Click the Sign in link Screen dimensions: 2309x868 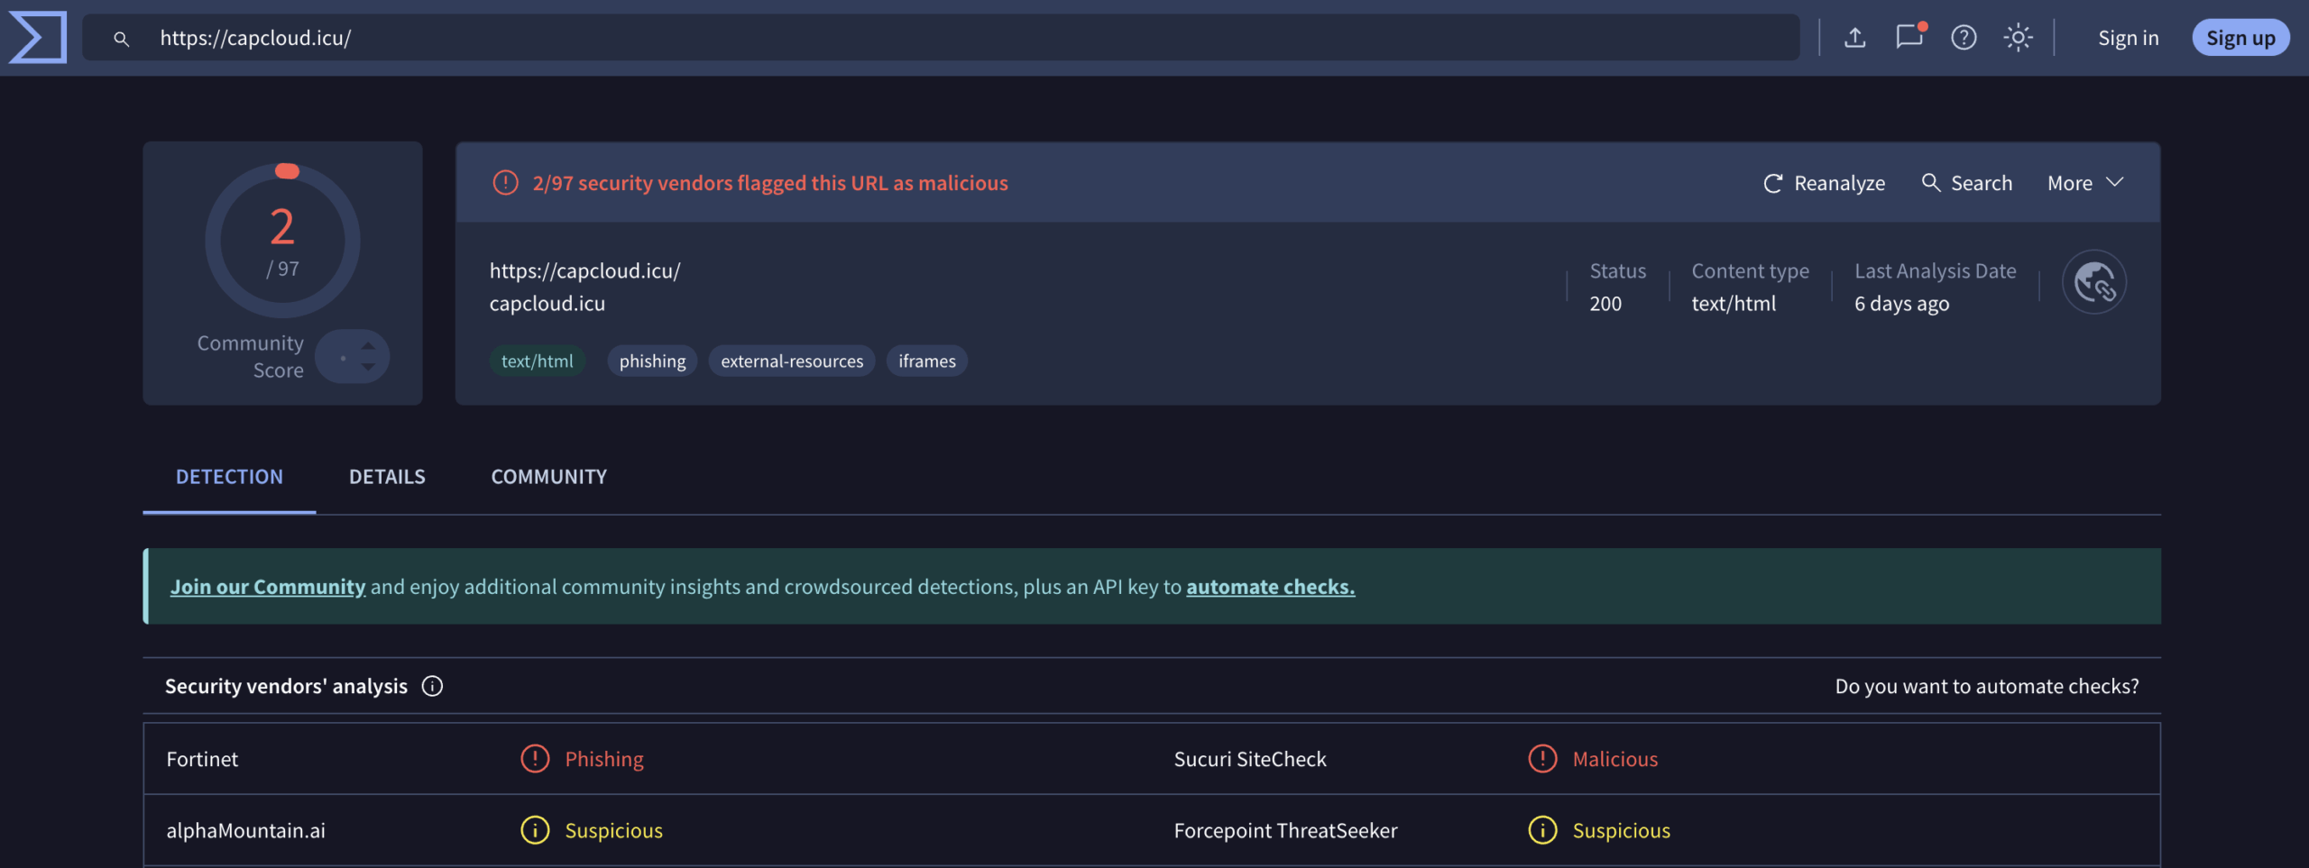pos(2128,38)
